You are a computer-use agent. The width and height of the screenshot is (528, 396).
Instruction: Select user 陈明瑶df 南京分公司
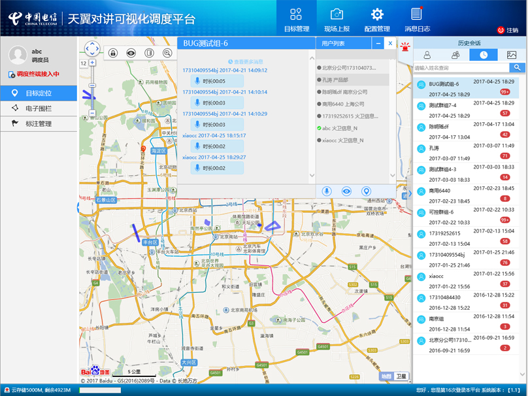point(353,92)
